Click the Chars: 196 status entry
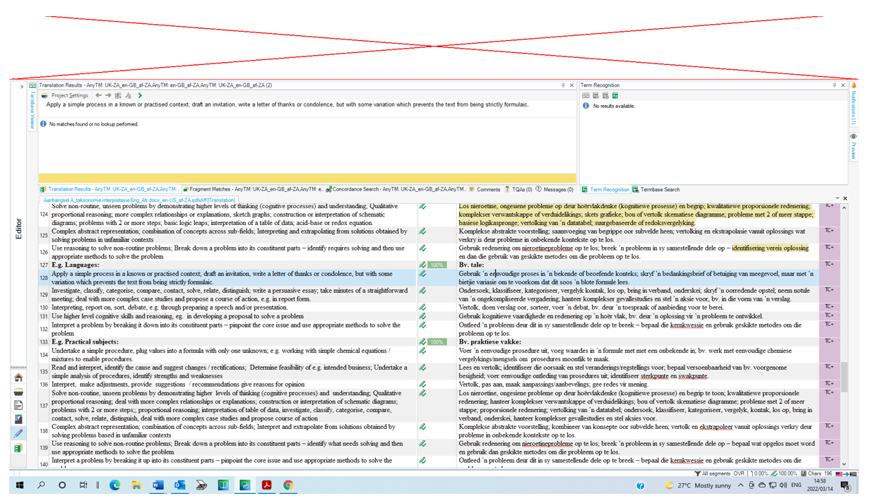This screenshot has width=871, height=496. pos(817,473)
